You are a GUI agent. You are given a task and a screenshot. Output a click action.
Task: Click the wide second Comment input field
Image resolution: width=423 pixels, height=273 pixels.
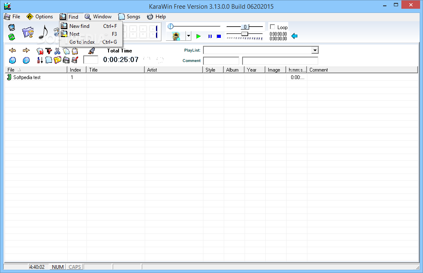(x=280, y=61)
